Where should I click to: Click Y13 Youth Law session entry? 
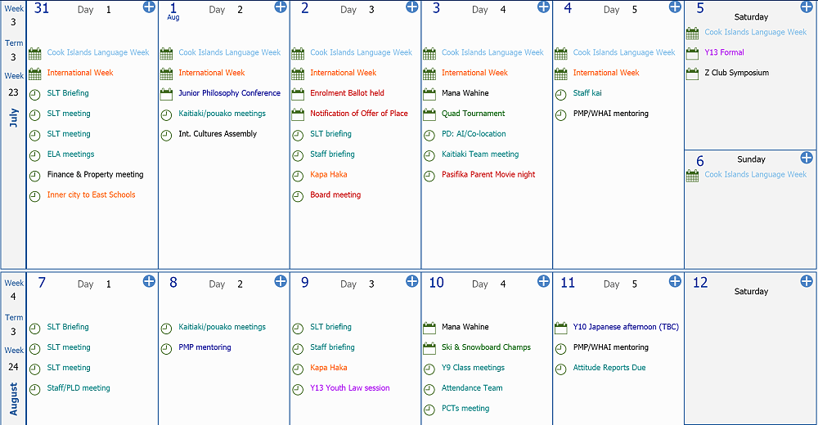(x=349, y=388)
